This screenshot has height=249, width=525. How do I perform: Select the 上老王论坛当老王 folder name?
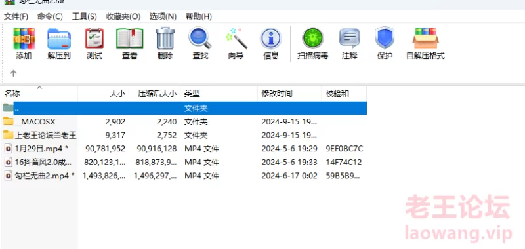45,135
